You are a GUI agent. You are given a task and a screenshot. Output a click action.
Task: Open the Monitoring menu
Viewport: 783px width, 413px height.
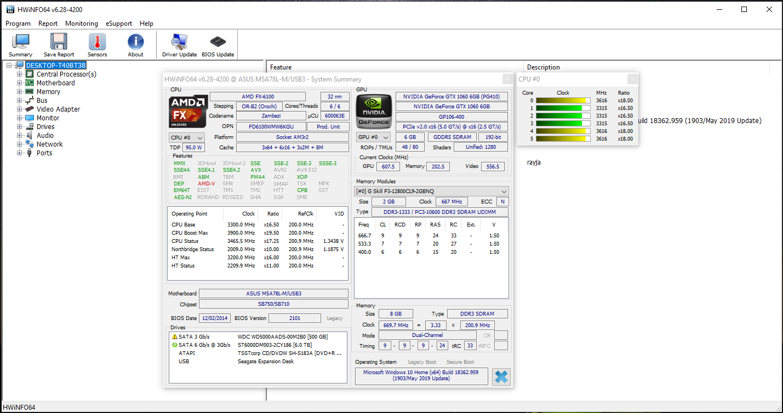click(x=82, y=24)
